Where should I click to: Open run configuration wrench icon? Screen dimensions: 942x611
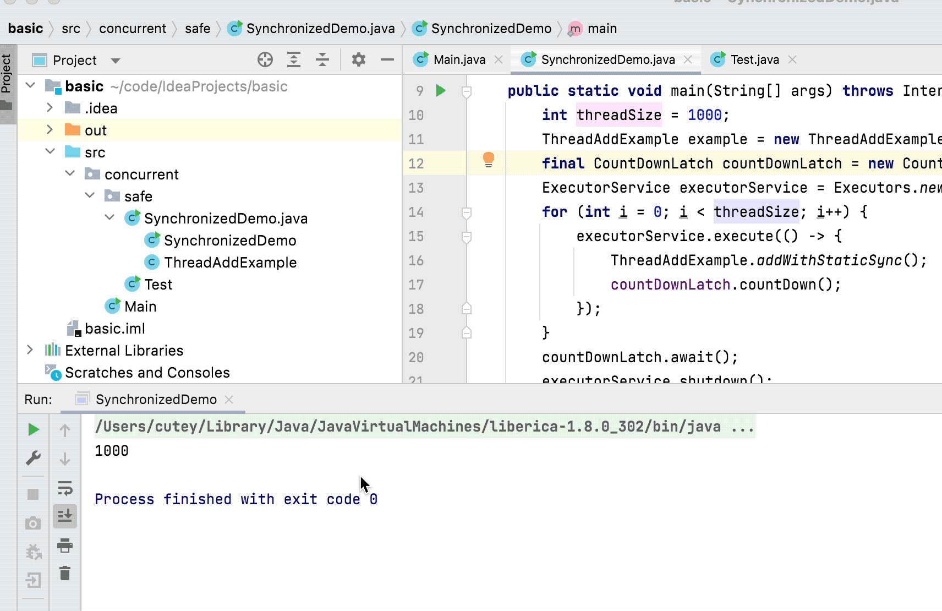(x=34, y=458)
